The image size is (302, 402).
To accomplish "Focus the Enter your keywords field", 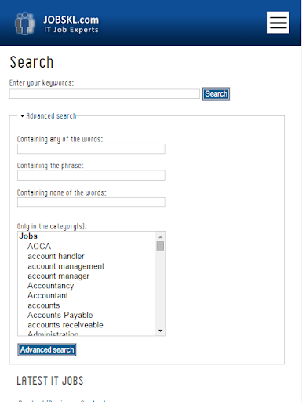I will pos(104,93).
